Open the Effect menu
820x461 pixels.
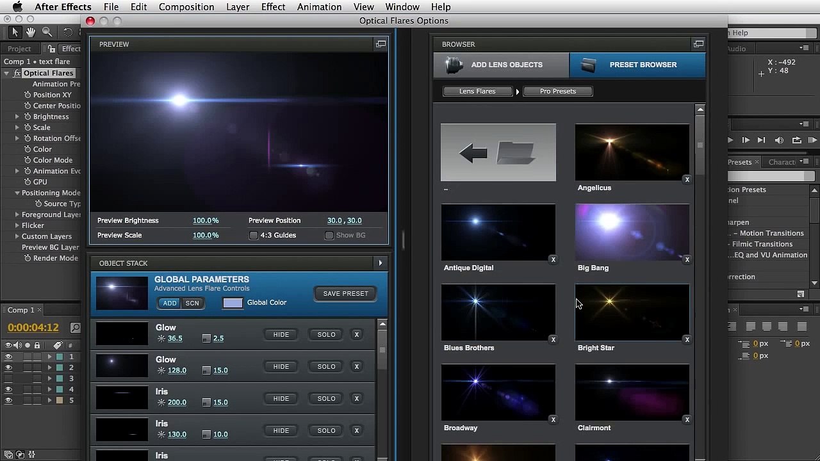coord(273,7)
